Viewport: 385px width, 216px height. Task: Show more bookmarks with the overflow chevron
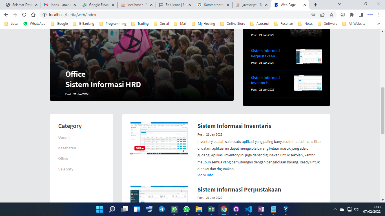(379, 24)
